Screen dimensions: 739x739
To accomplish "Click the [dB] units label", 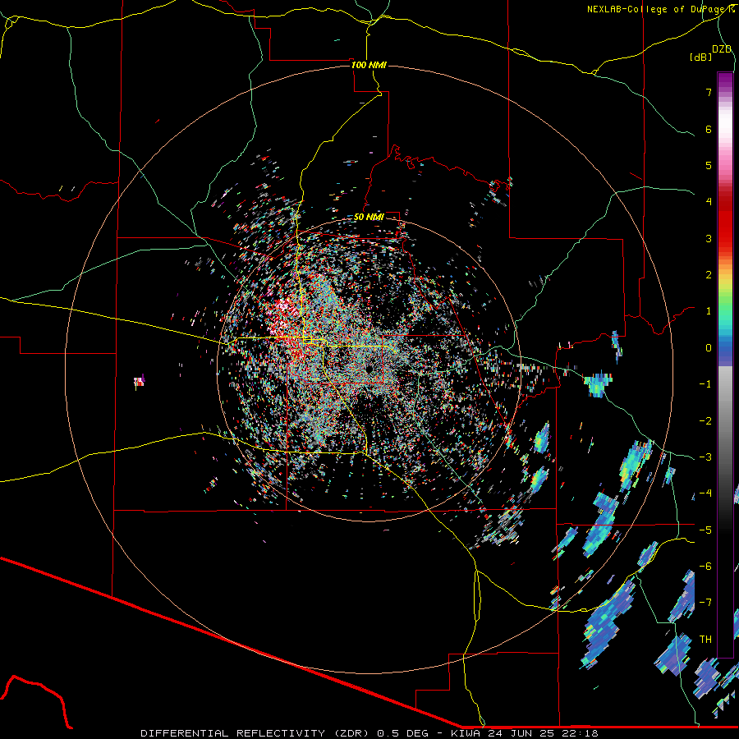I will click(701, 57).
